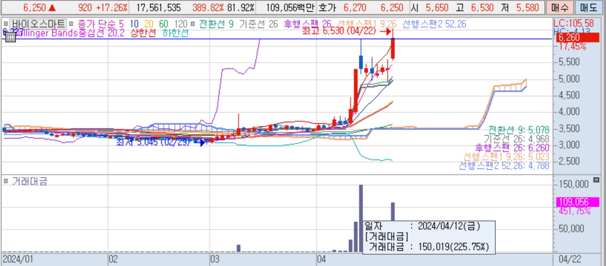606x266 pixels.
Task: Toggle the marker before 종가 단순
Action: point(71,24)
